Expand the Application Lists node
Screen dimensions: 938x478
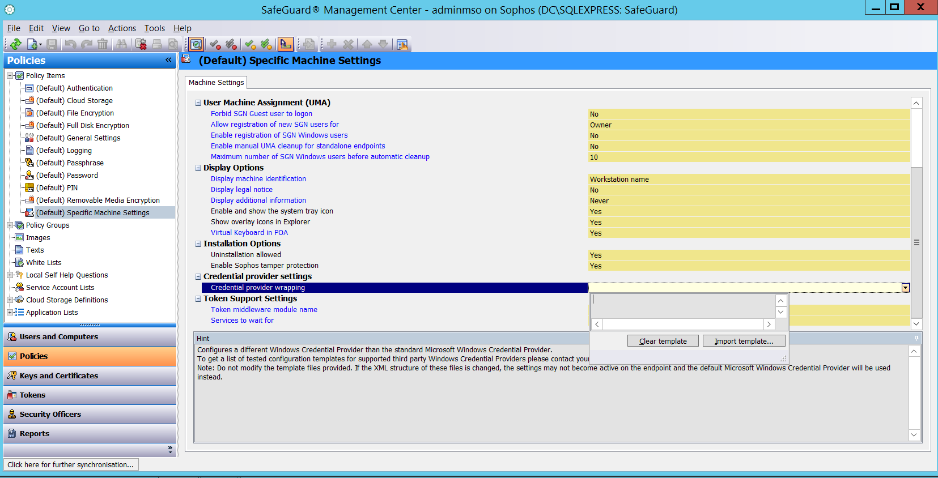[10, 313]
